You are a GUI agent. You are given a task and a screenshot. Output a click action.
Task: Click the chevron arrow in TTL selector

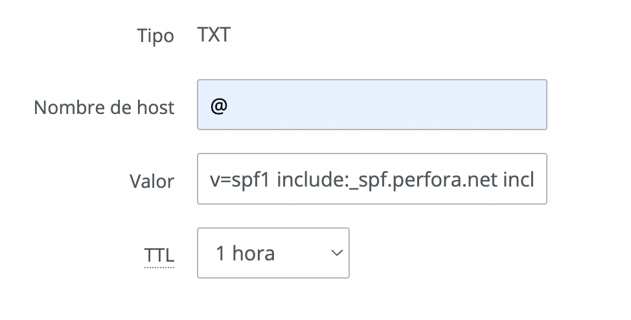(x=336, y=253)
